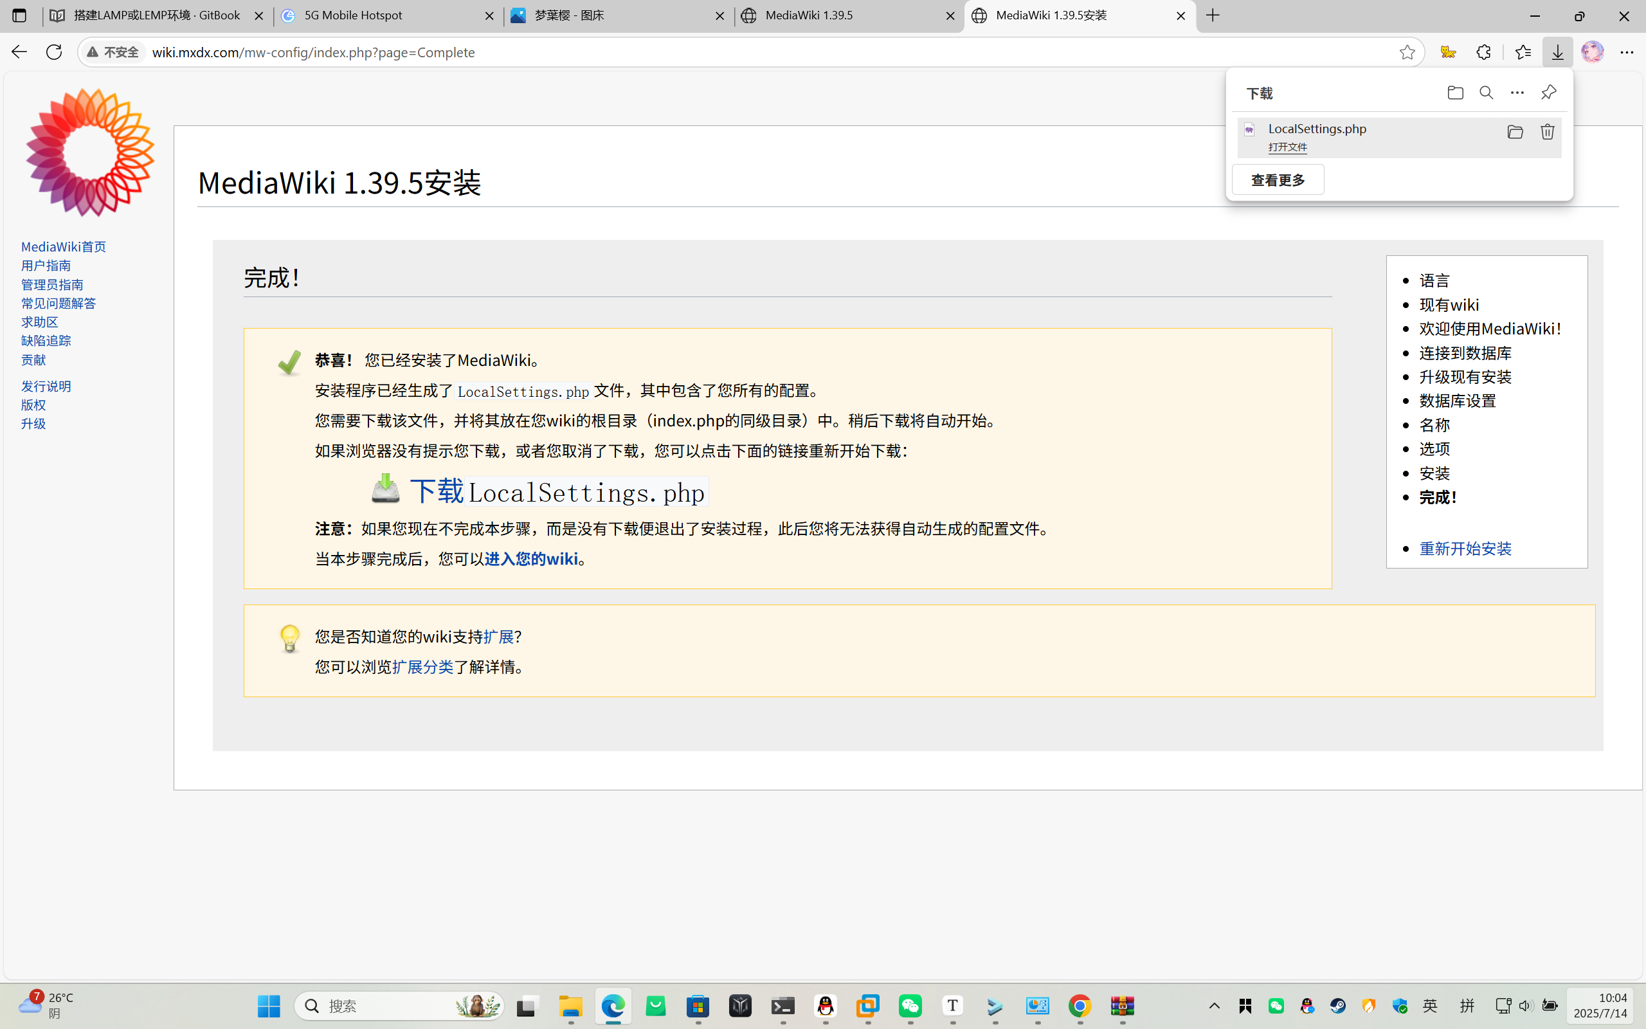Show hidden system tray icons
Screen dimensions: 1646x1029
[x=1214, y=1006]
